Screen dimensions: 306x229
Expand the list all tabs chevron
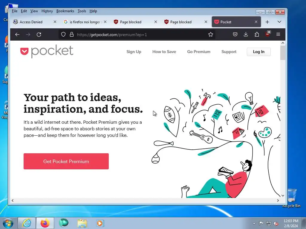279,22
